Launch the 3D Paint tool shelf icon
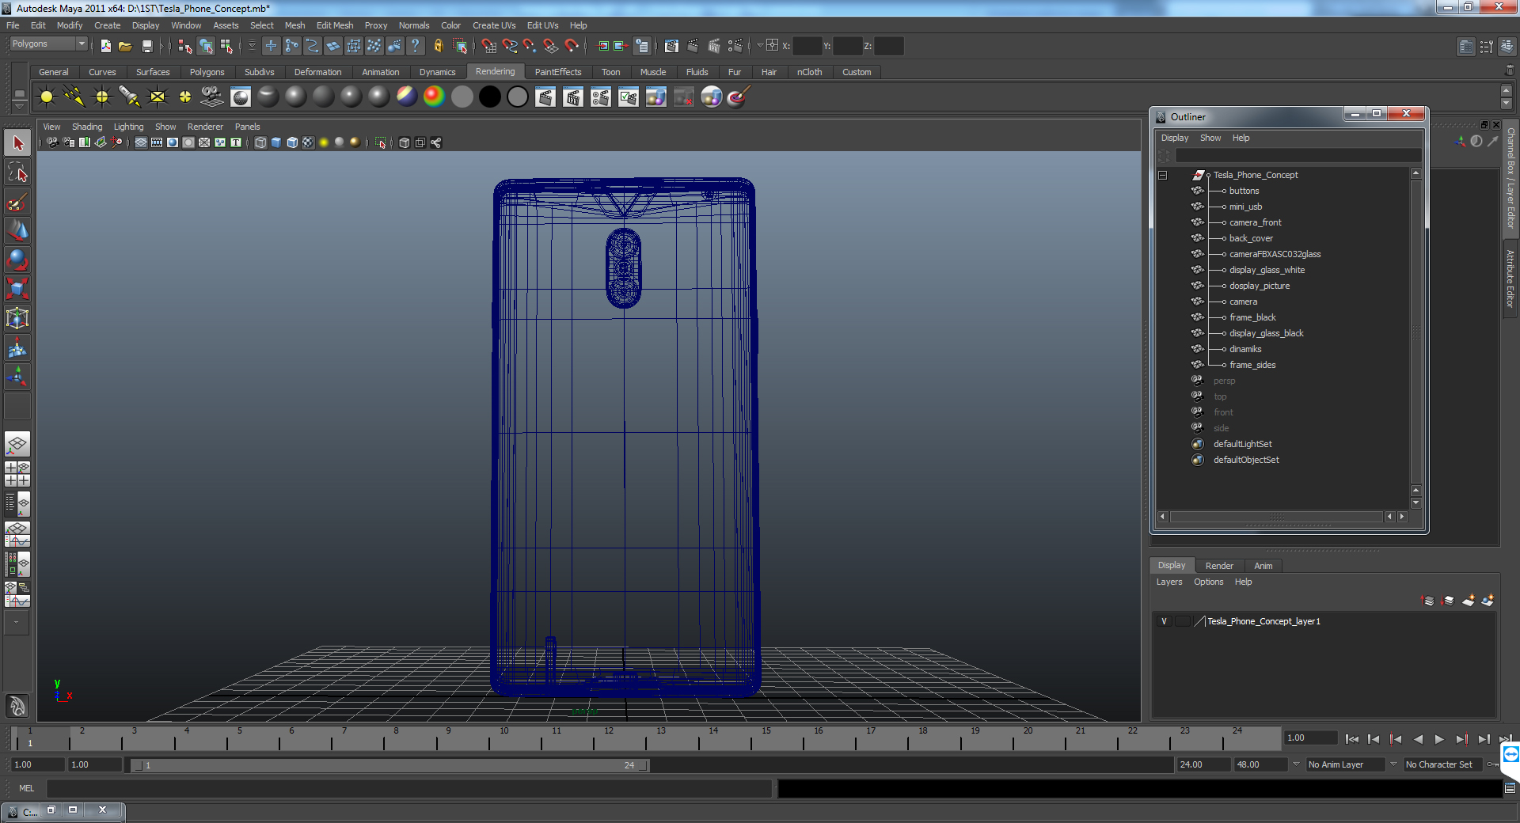The width and height of the screenshot is (1520, 823). (x=739, y=97)
